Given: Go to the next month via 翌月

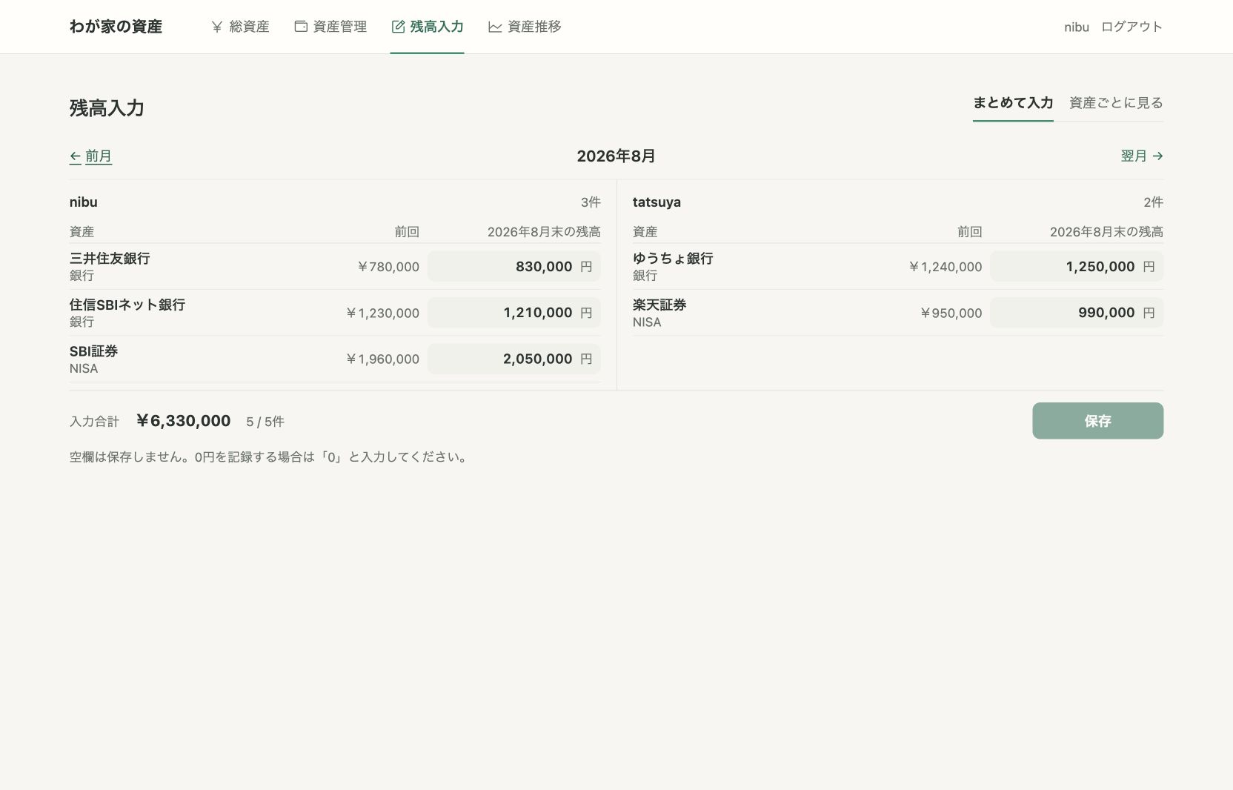Looking at the screenshot, I should [1142, 156].
